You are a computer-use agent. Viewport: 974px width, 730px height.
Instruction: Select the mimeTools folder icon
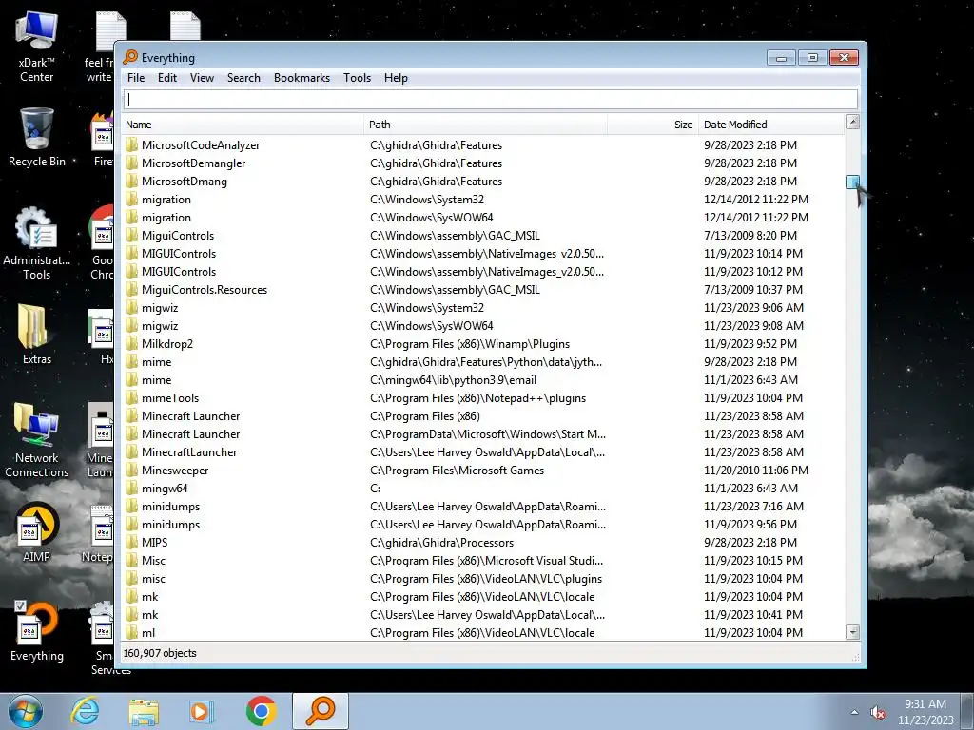pos(131,398)
